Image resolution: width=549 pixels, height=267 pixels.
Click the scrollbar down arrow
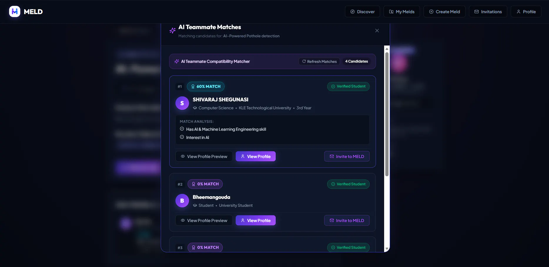click(387, 249)
